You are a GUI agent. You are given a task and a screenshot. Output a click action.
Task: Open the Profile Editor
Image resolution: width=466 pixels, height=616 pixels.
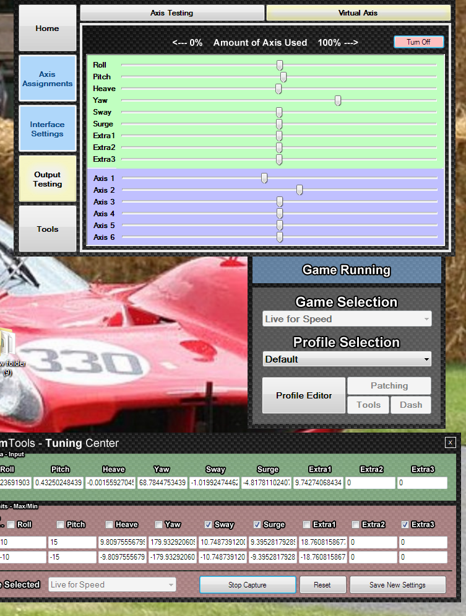[x=303, y=395]
